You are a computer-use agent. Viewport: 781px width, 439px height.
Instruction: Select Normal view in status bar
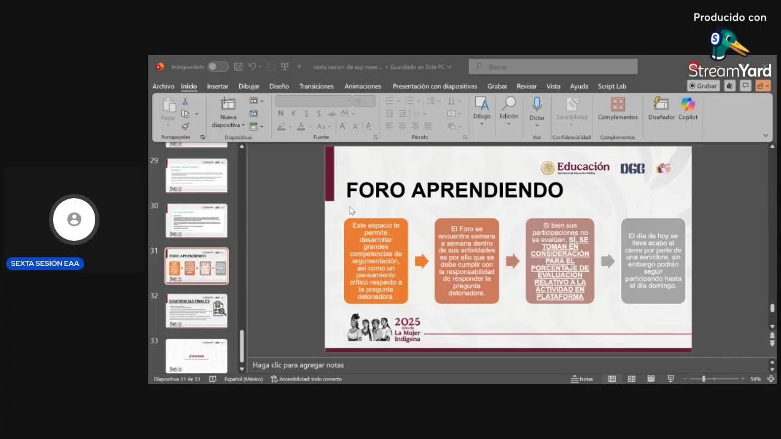[612, 379]
